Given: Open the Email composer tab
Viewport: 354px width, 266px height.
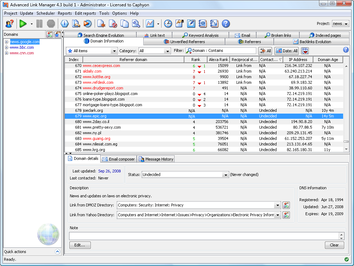Looking at the screenshot, I should (119, 159).
